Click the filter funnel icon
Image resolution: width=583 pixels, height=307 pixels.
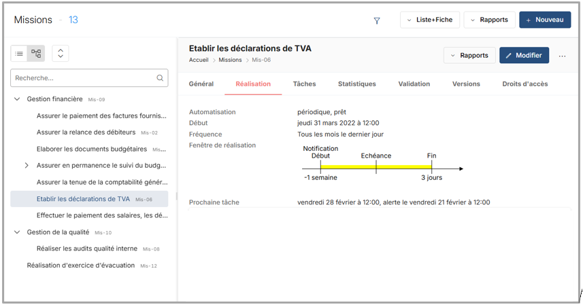tap(377, 20)
